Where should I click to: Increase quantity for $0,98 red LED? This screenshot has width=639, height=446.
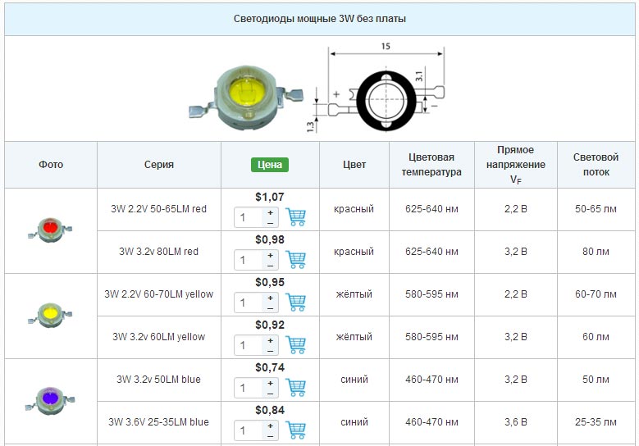pyautogui.click(x=270, y=255)
